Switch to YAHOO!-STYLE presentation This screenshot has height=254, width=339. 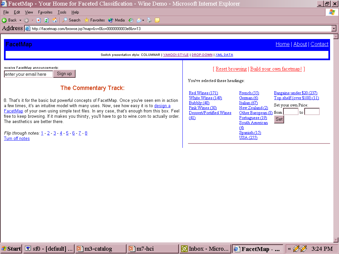[x=176, y=55]
